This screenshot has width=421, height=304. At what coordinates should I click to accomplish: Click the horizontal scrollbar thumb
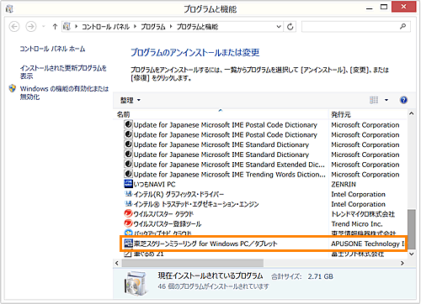192,263
